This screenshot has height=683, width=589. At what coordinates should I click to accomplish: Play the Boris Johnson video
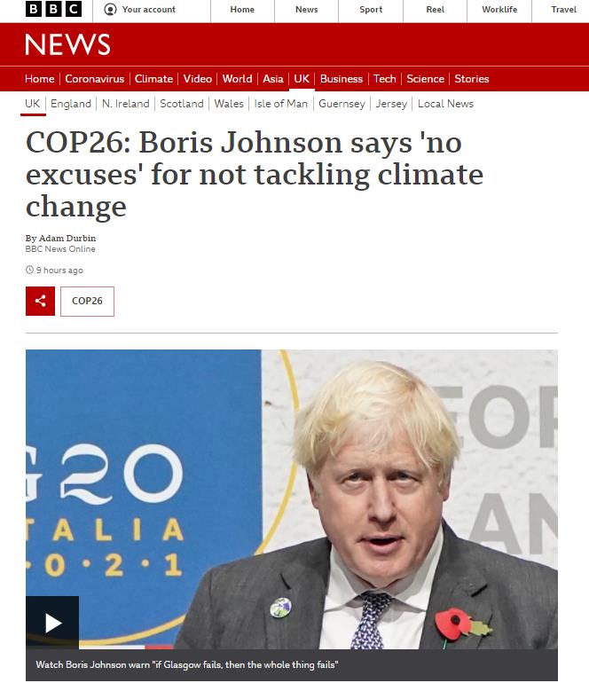click(x=52, y=623)
